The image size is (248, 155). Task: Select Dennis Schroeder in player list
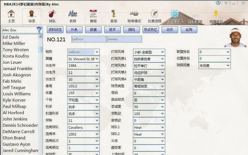pyautogui.click(x=20, y=125)
